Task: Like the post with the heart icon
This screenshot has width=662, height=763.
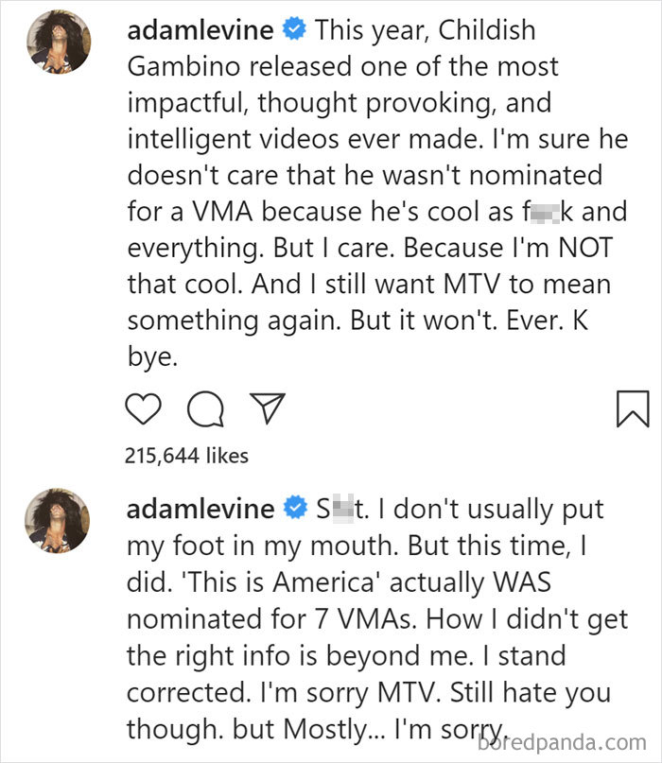Action: click(143, 408)
